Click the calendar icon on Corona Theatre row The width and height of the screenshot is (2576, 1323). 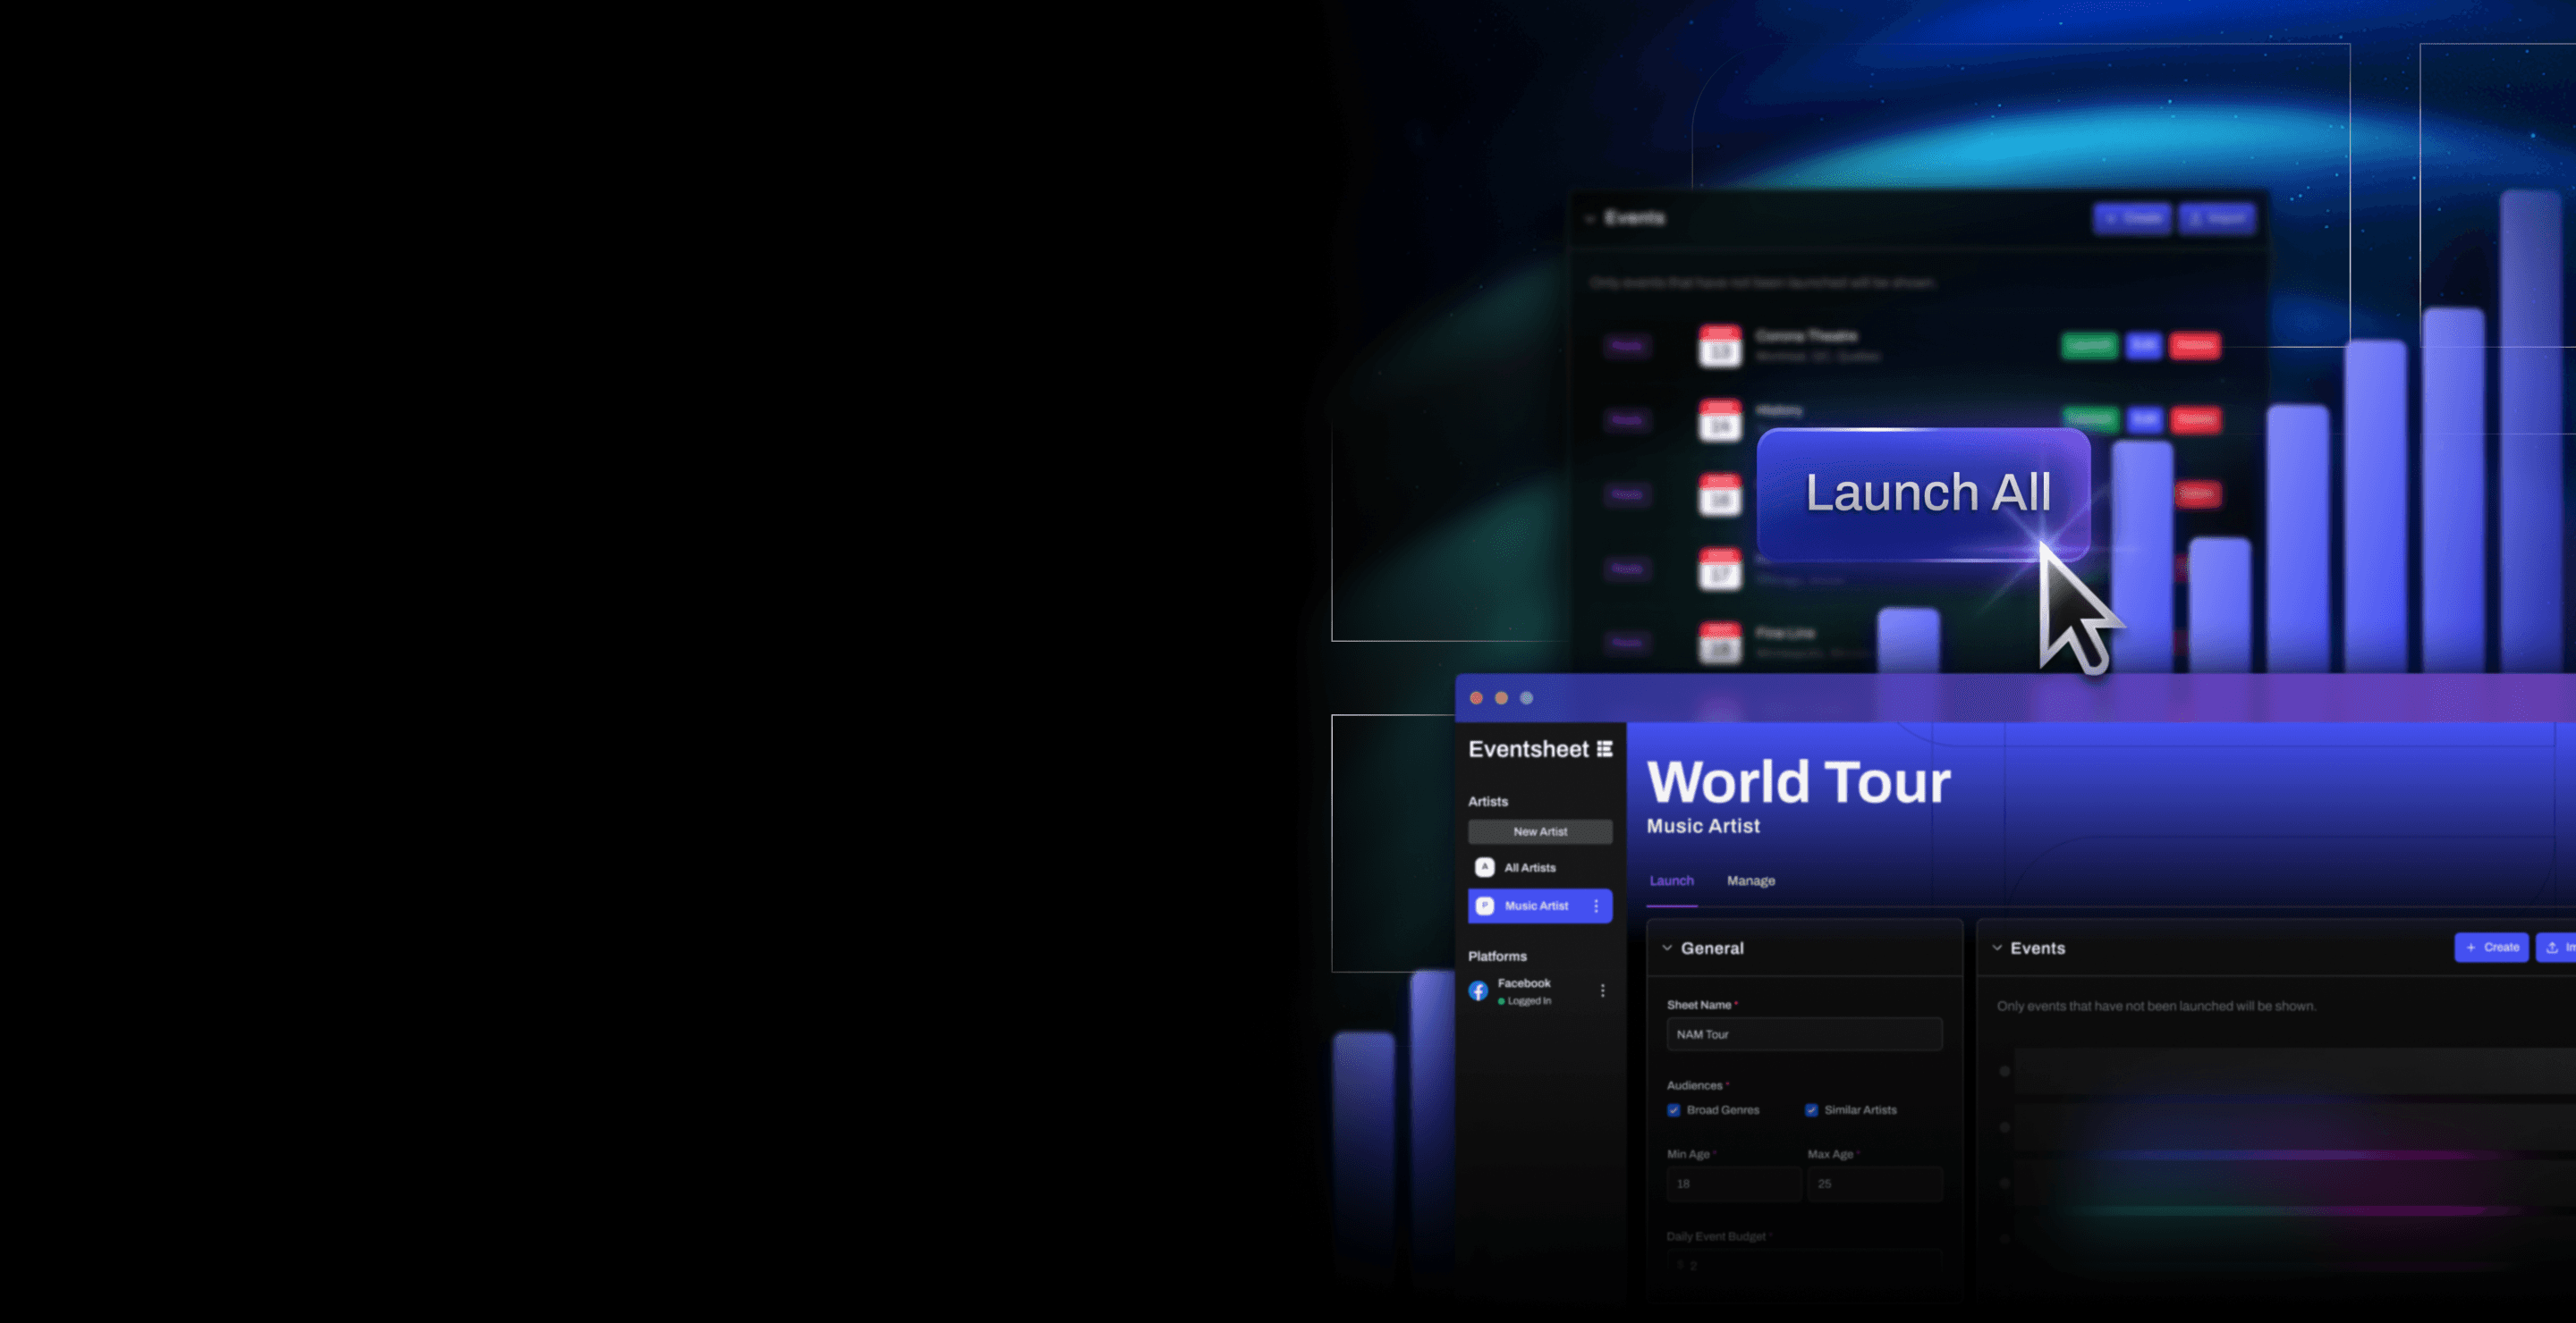(x=1720, y=346)
